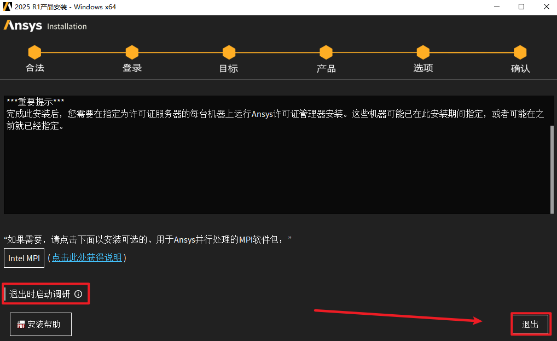Click the 退出 exit button

pos(531,324)
